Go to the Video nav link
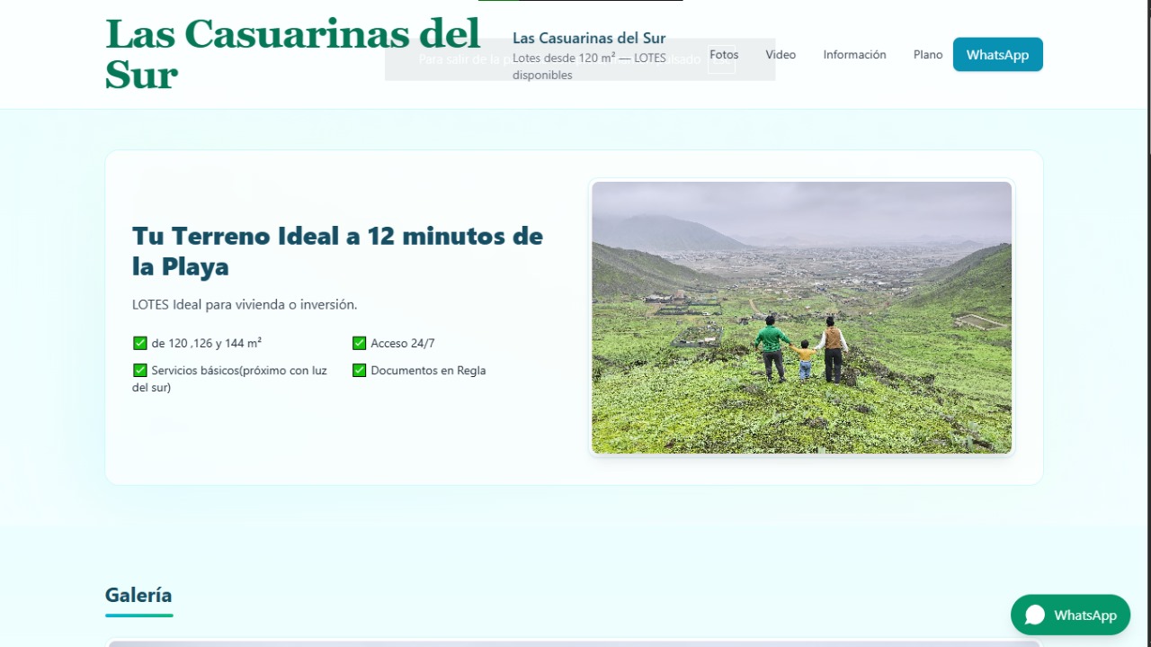Viewport: 1151px width, 647px height. tap(781, 55)
